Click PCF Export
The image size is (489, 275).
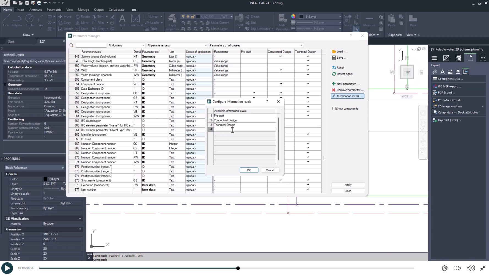coord(444,93)
